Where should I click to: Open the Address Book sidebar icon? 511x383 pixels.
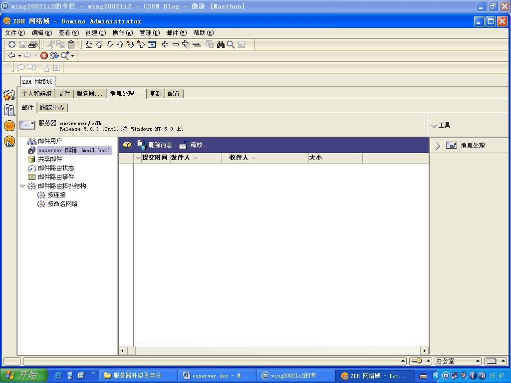(9, 110)
